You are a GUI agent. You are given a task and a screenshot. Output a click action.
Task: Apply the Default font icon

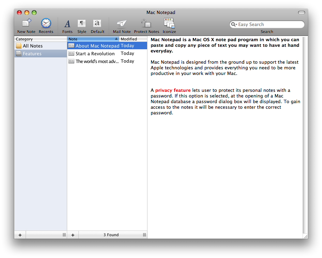pos(97,23)
